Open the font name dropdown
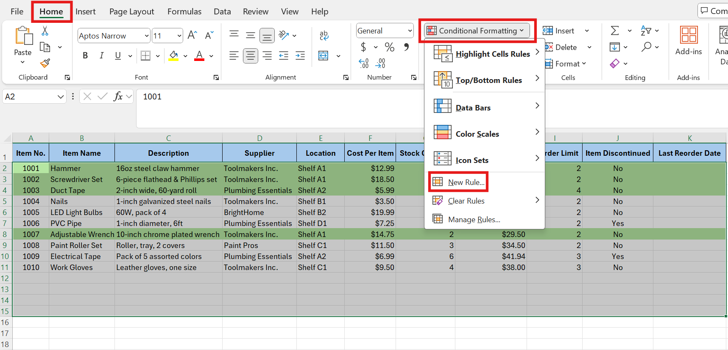 click(147, 36)
